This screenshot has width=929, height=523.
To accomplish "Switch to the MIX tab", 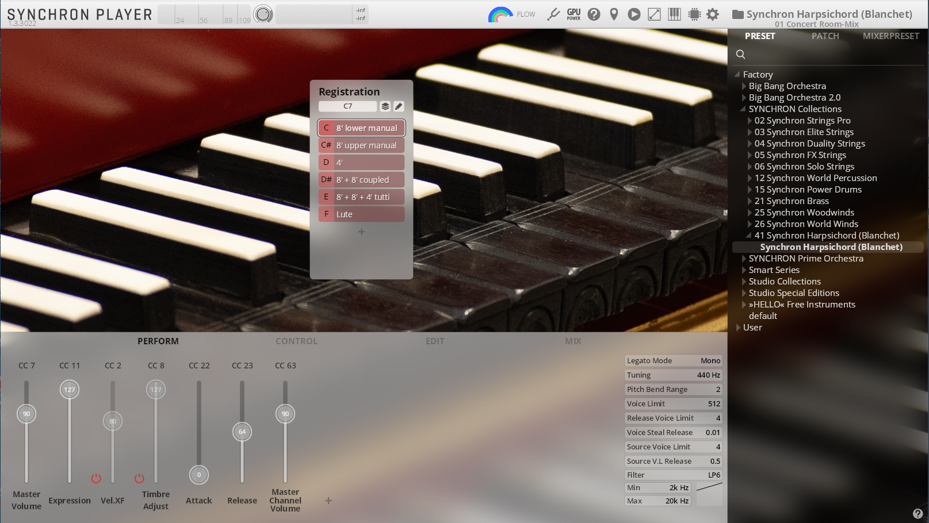I will pyautogui.click(x=573, y=341).
